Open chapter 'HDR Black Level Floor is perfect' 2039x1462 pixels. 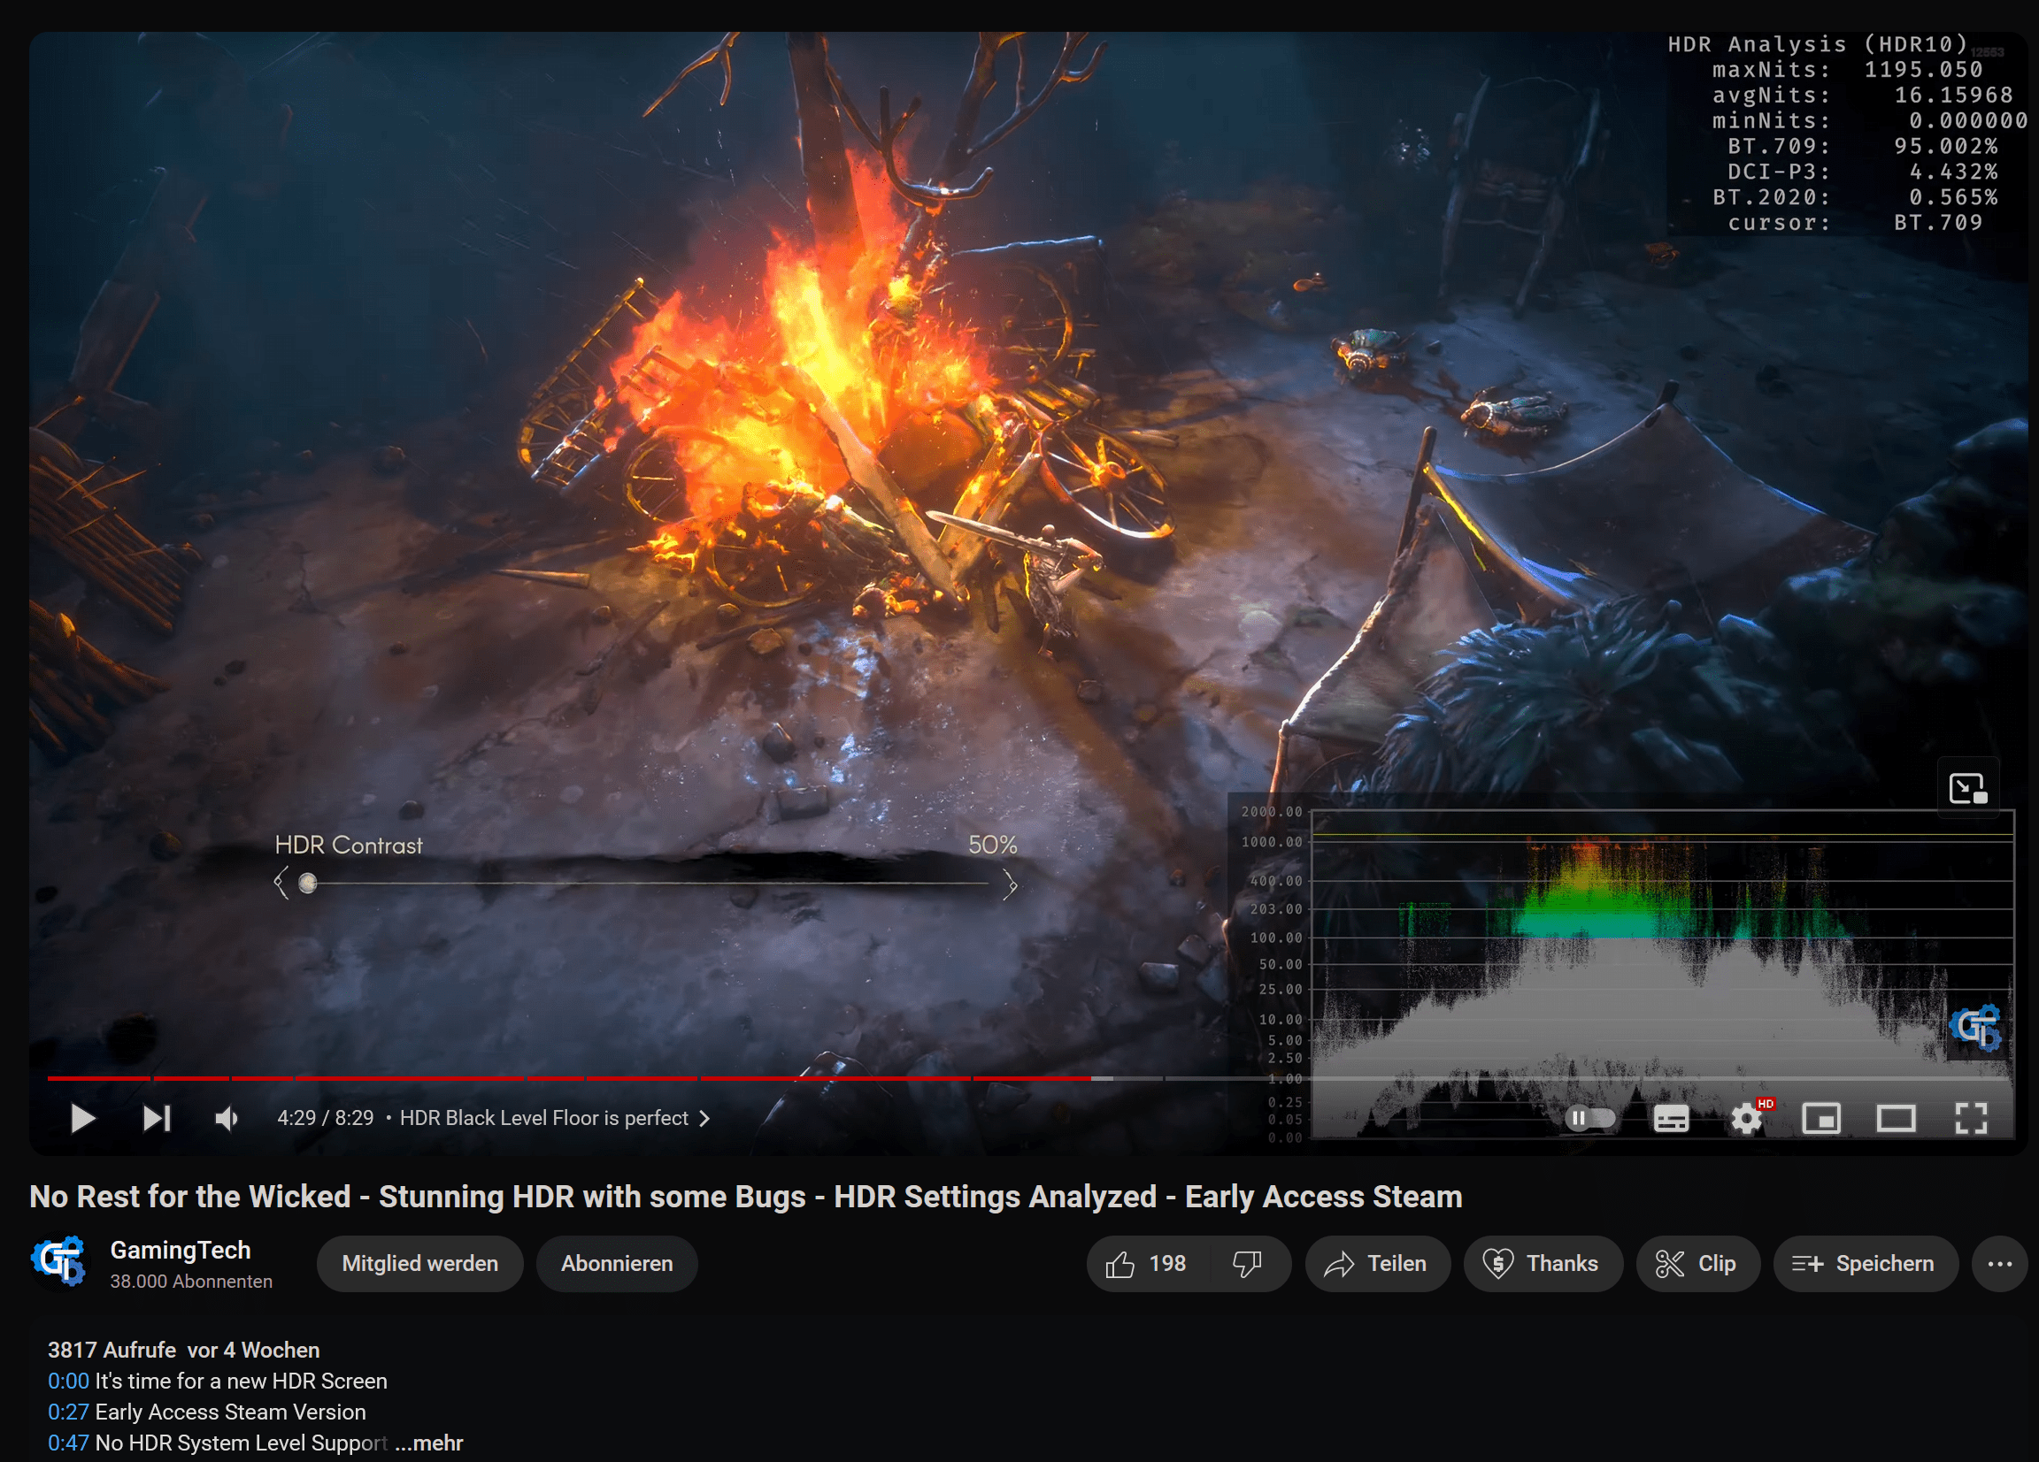tap(554, 1118)
